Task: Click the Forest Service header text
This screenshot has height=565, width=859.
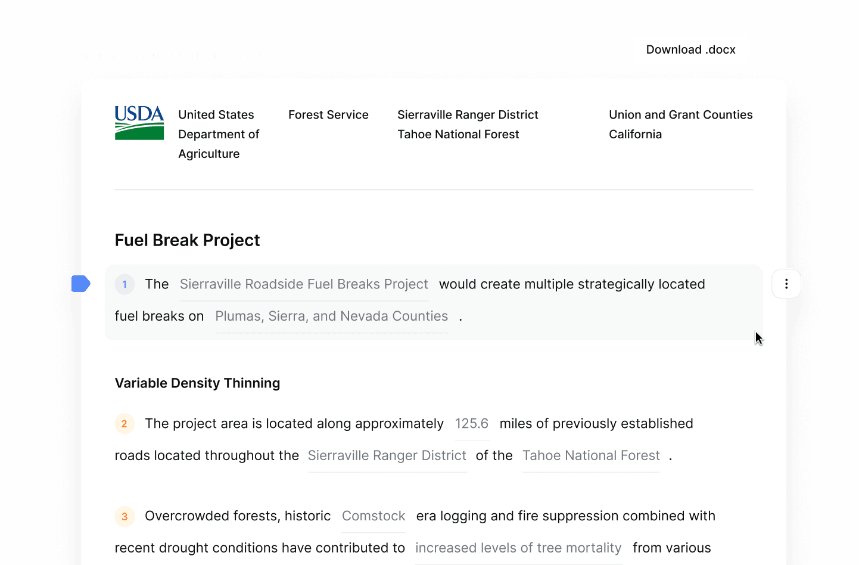Action: (328, 115)
